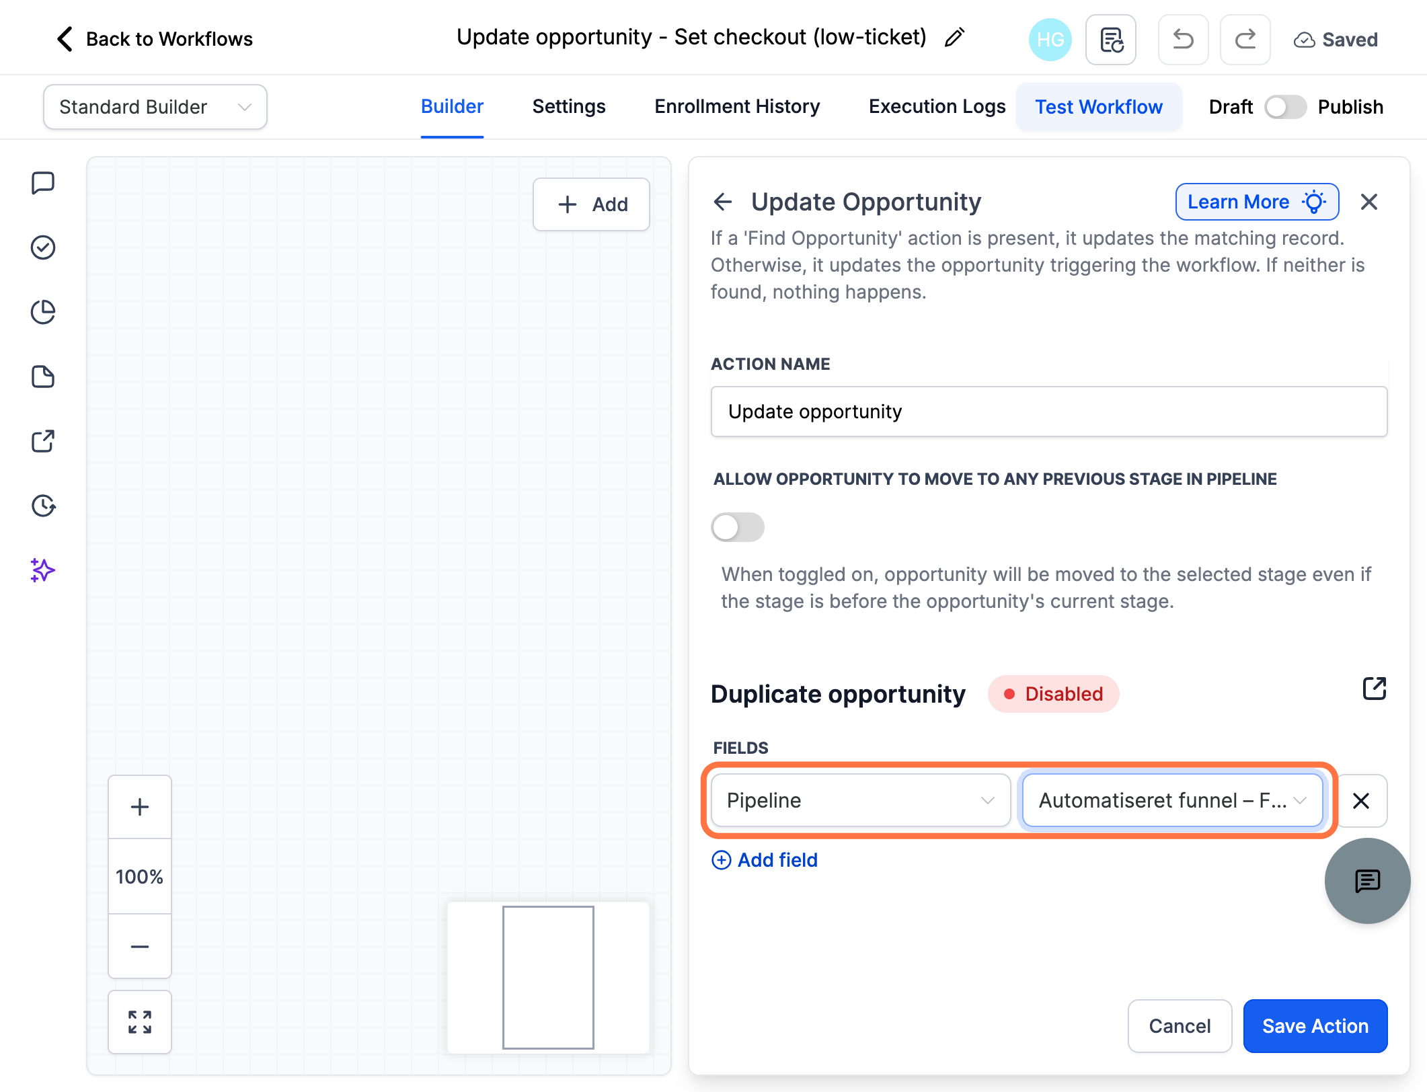Click the left sidebar export arrow icon

coord(43,441)
